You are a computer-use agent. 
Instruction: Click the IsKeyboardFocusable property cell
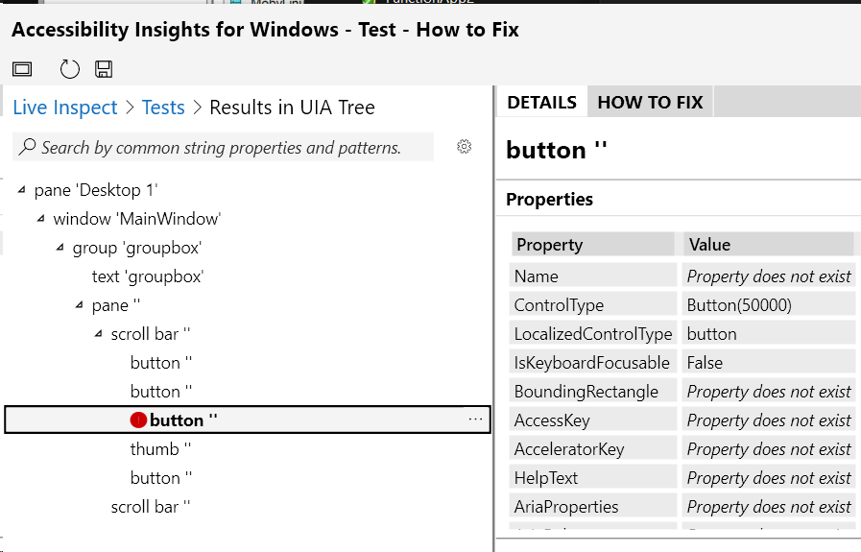(593, 363)
